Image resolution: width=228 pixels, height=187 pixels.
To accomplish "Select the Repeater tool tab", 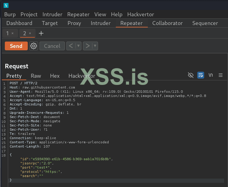I will click(131, 23).
